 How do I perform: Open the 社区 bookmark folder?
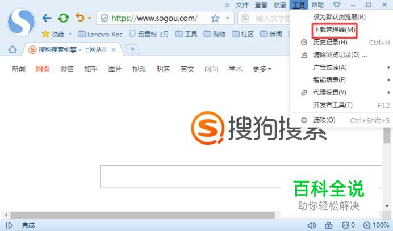pyautogui.click(x=243, y=34)
